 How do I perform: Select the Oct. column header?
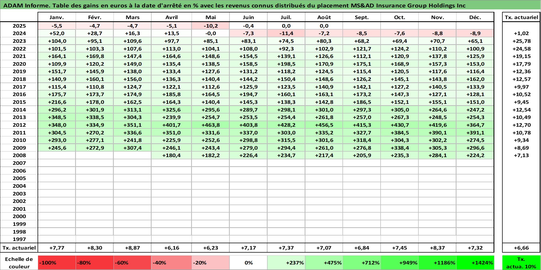(399, 17)
